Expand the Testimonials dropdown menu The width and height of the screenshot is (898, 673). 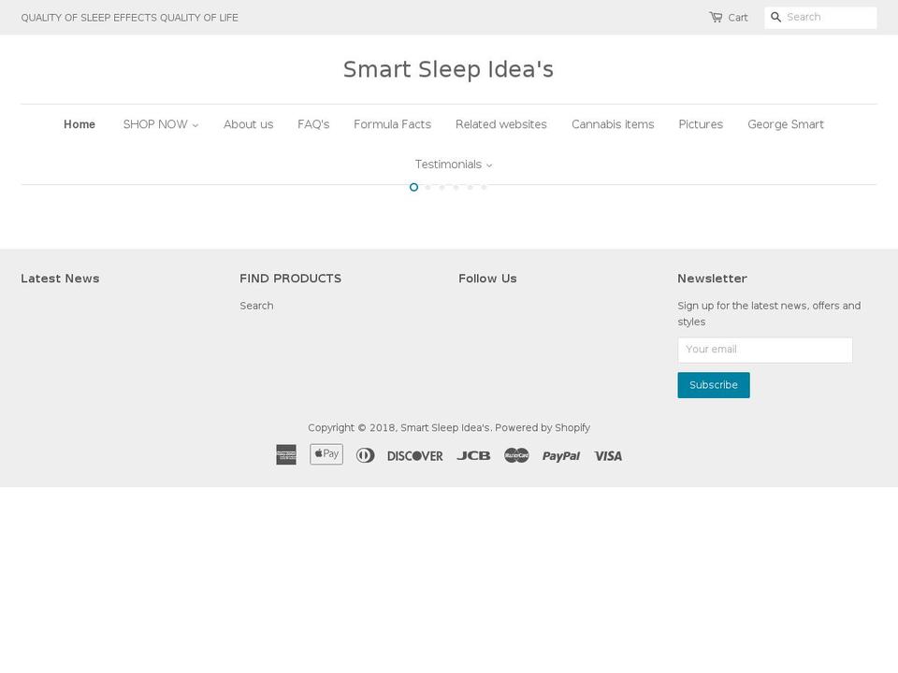click(454, 165)
